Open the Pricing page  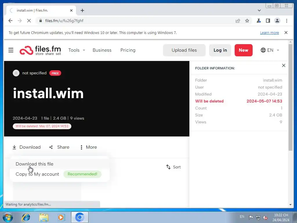[x=128, y=50]
